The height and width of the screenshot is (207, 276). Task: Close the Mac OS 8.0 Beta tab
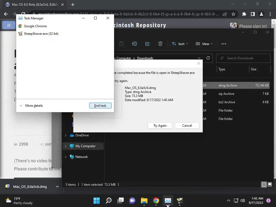click(x=63, y=5)
